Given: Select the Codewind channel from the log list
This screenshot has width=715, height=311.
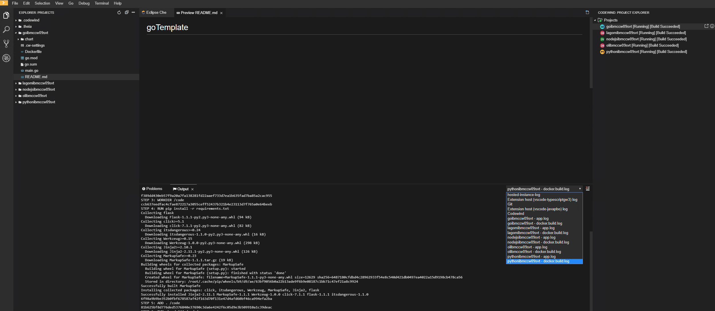Looking at the screenshot, I should (x=516, y=213).
